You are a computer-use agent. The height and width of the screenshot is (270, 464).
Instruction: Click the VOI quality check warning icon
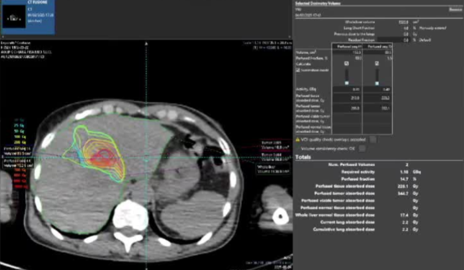pos(298,139)
